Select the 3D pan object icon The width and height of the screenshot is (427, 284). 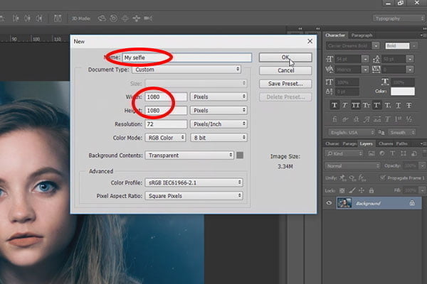coord(125,18)
